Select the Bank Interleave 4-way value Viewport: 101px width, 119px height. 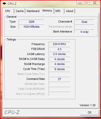tap(84, 32)
